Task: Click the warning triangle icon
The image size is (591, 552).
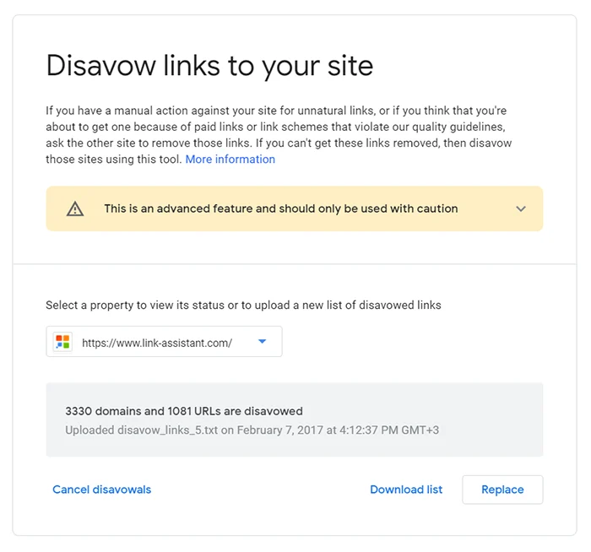Action: [75, 208]
